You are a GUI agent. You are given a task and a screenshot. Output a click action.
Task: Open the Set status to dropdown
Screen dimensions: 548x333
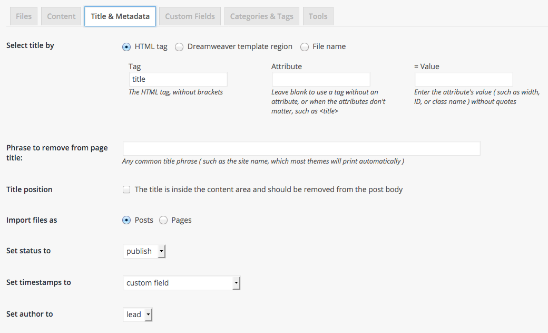pos(144,251)
